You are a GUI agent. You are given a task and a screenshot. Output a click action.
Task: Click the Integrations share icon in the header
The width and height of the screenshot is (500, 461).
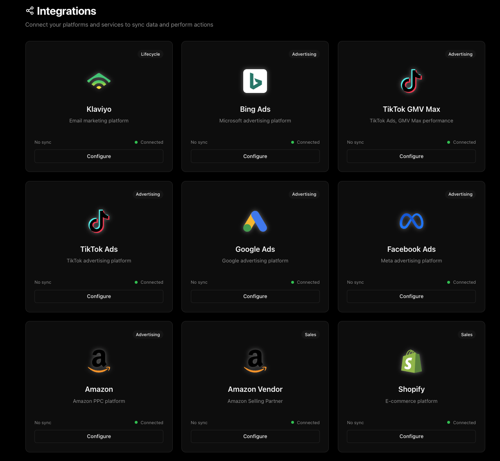click(x=29, y=11)
